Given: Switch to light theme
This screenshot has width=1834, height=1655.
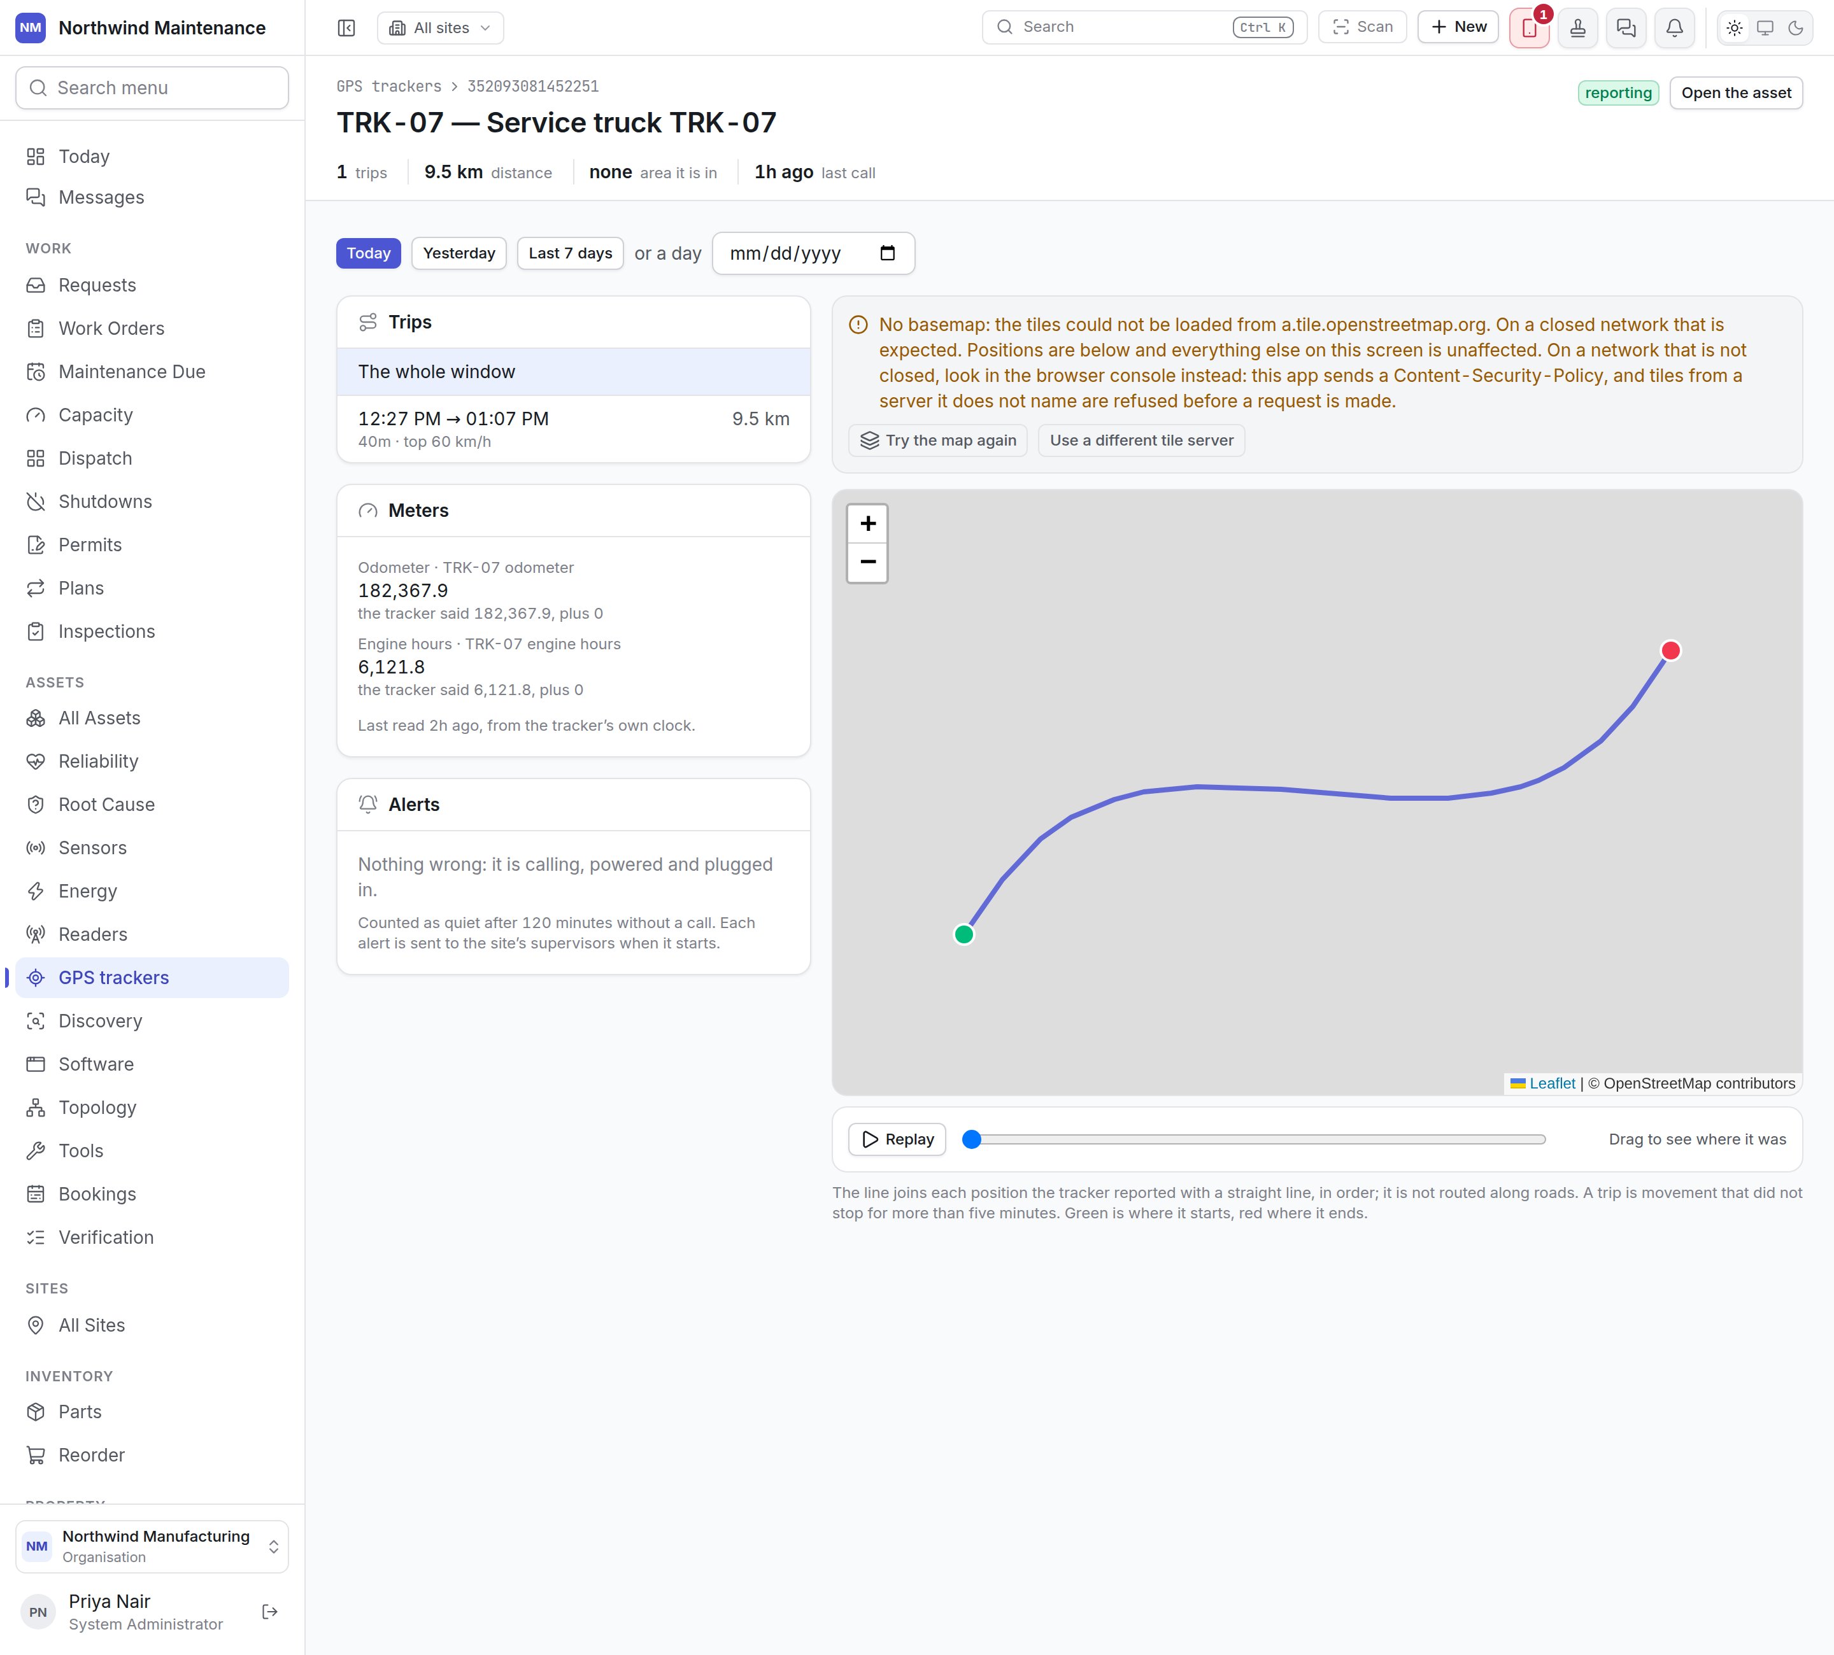Looking at the screenshot, I should pos(1735,27).
